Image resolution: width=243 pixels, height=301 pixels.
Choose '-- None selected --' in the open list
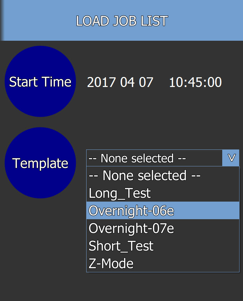(x=163, y=175)
